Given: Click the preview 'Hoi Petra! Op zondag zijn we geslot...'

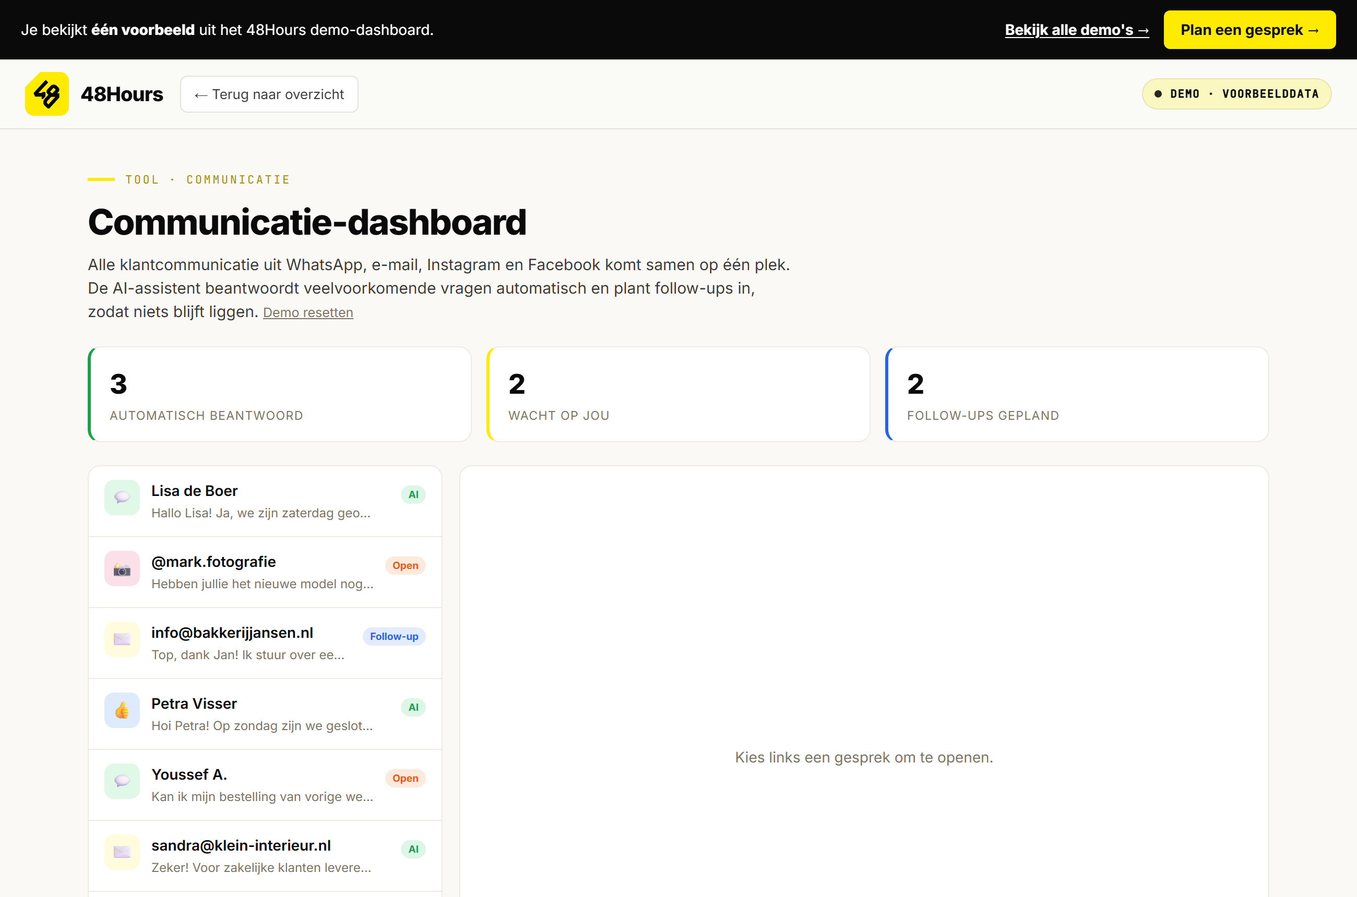Looking at the screenshot, I should point(261,726).
